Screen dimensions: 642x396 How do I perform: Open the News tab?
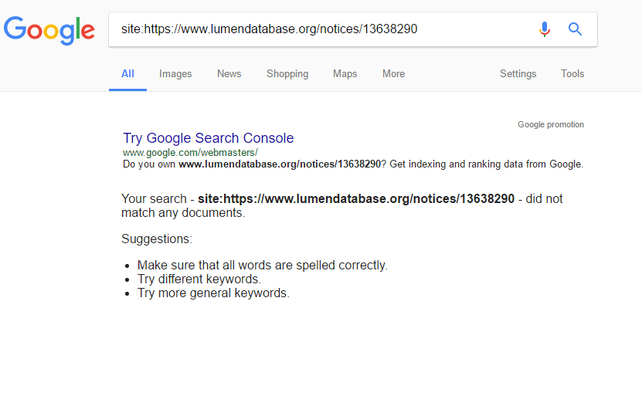coord(229,73)
